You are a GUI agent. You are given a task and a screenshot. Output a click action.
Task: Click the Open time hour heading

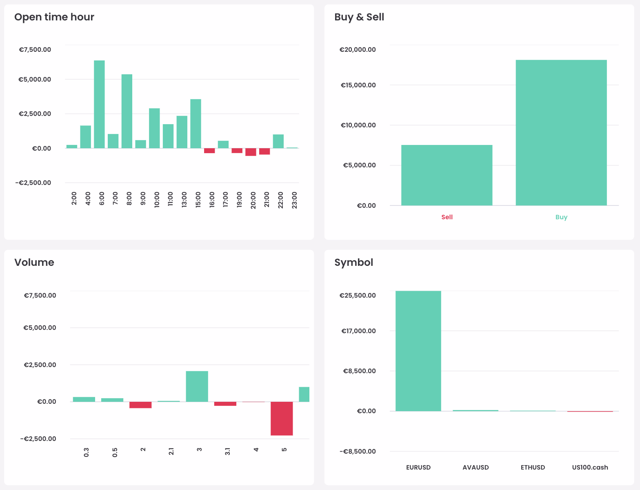(54, 17)
